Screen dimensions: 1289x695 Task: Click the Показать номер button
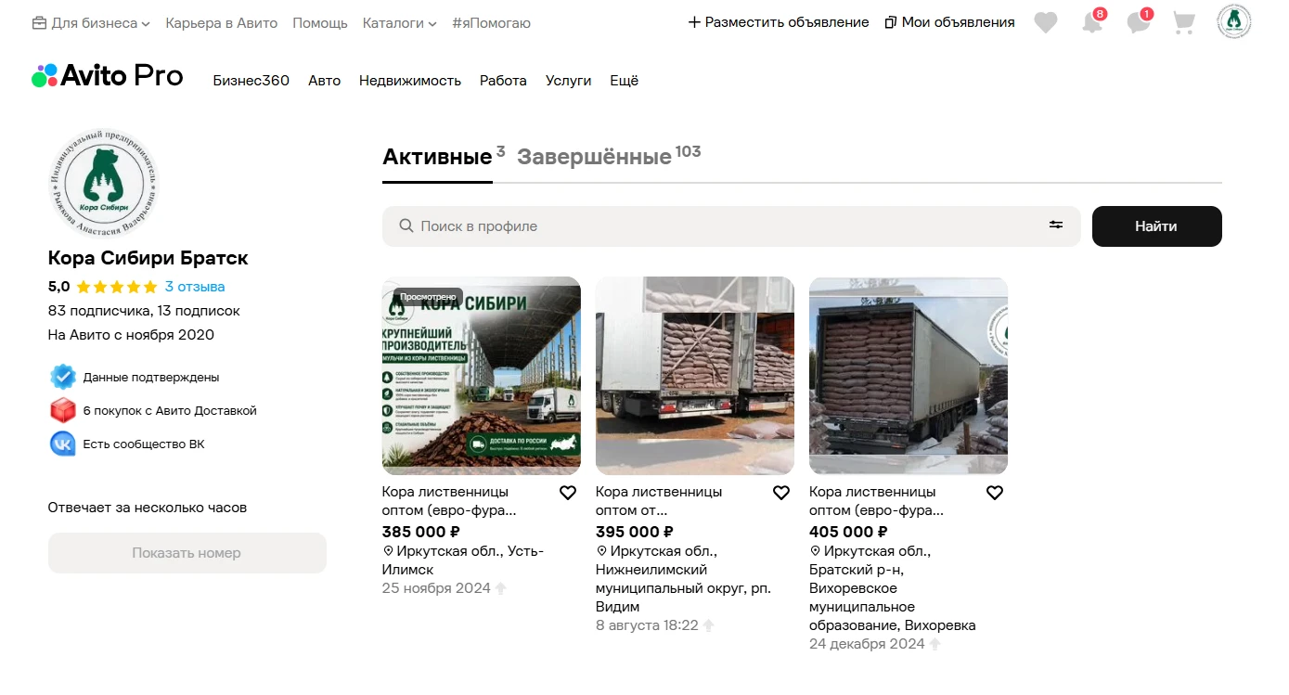tap(187, 553)
